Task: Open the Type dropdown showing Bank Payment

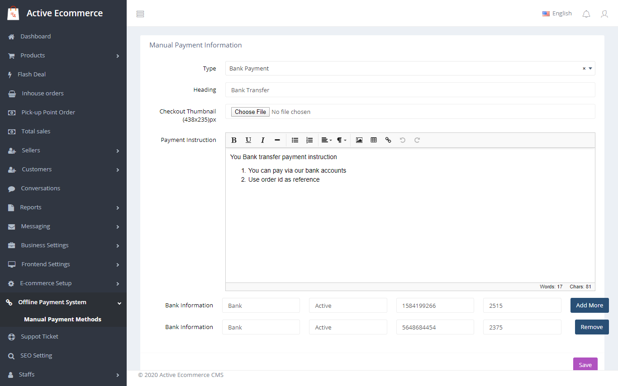Action: (x=403, y=69)
